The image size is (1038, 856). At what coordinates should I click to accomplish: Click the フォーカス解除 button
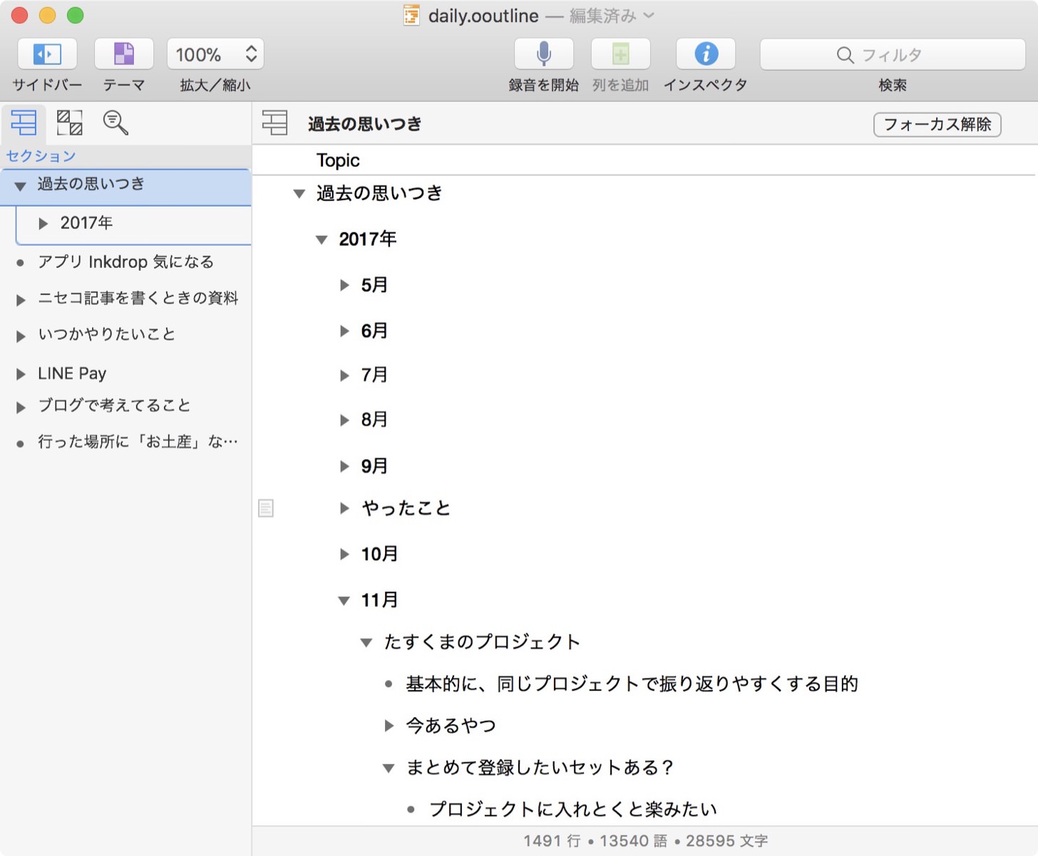pyautogui.click(x=937, y=125)
